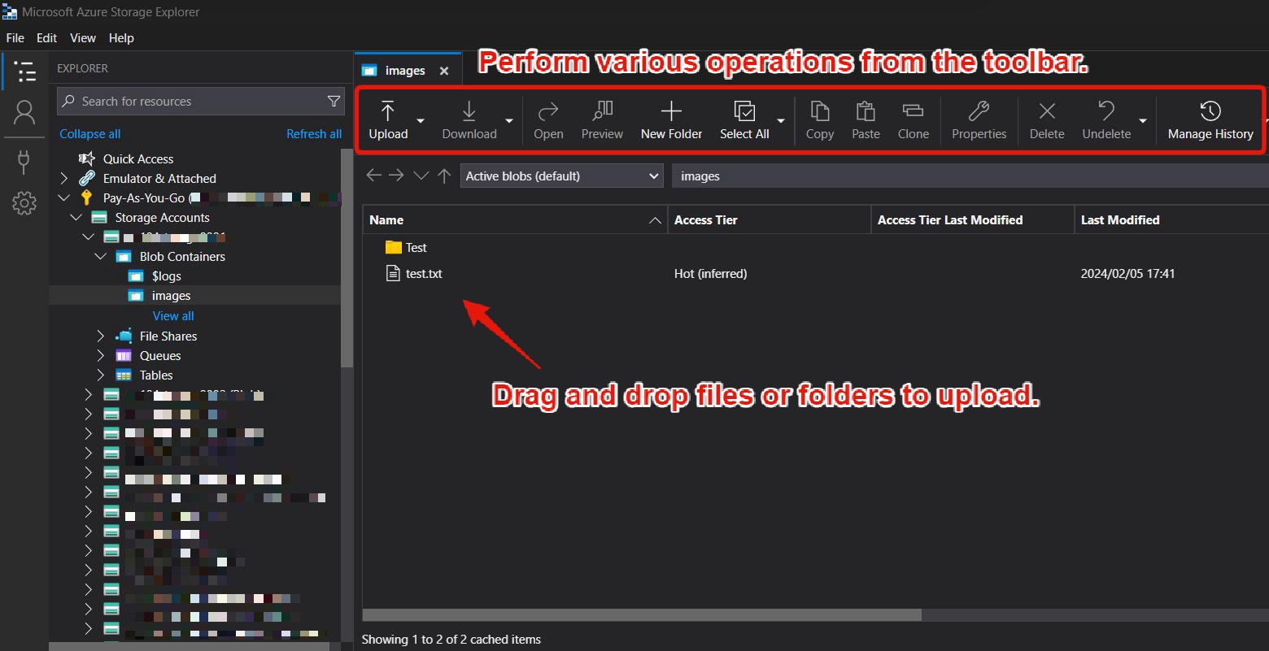Open the Explorer view in activity bar

coord(24,72)
